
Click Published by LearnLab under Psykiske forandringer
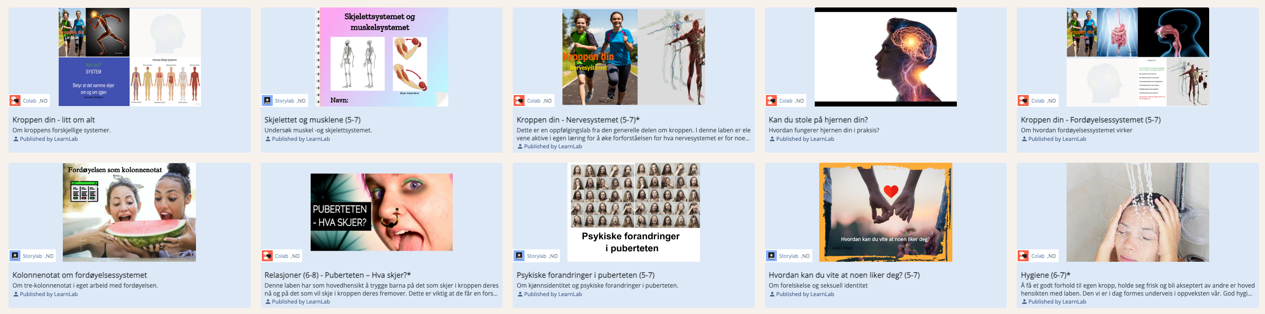550,294
